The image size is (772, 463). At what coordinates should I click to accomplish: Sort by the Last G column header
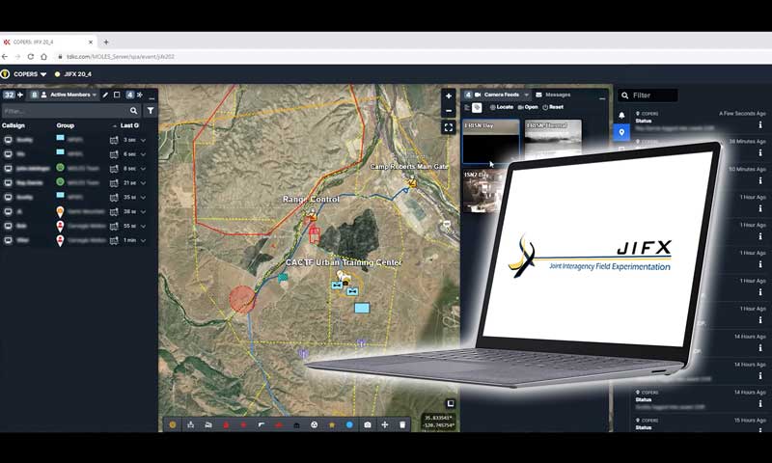click(129, 125)
